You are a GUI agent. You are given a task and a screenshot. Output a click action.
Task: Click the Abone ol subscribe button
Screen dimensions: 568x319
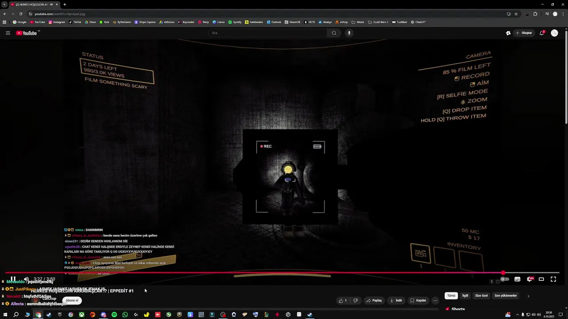[72, 300]
